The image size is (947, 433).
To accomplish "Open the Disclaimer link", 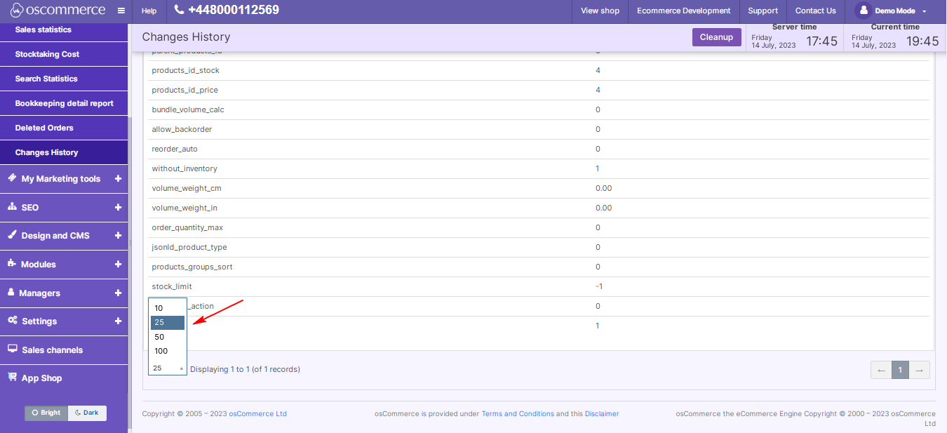I will point(602,414).
